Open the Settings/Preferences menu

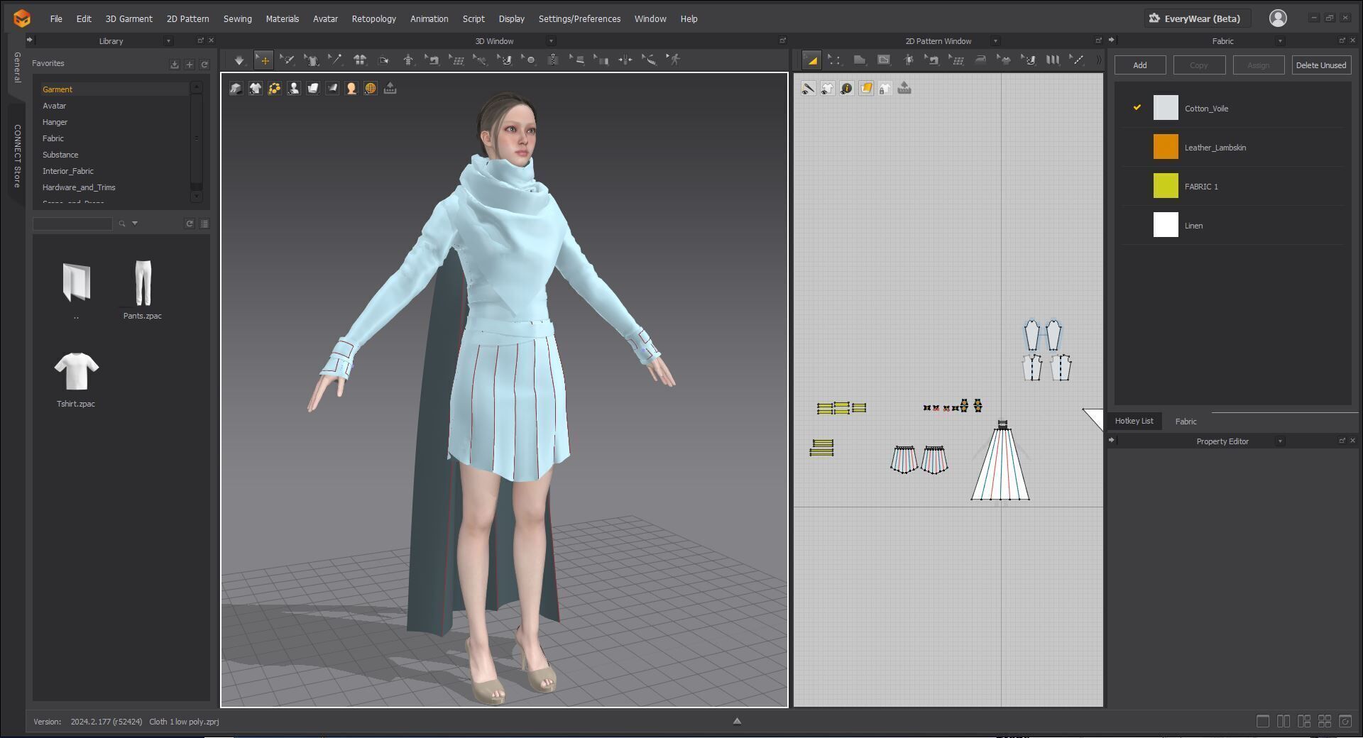click(x=579, y=18)
